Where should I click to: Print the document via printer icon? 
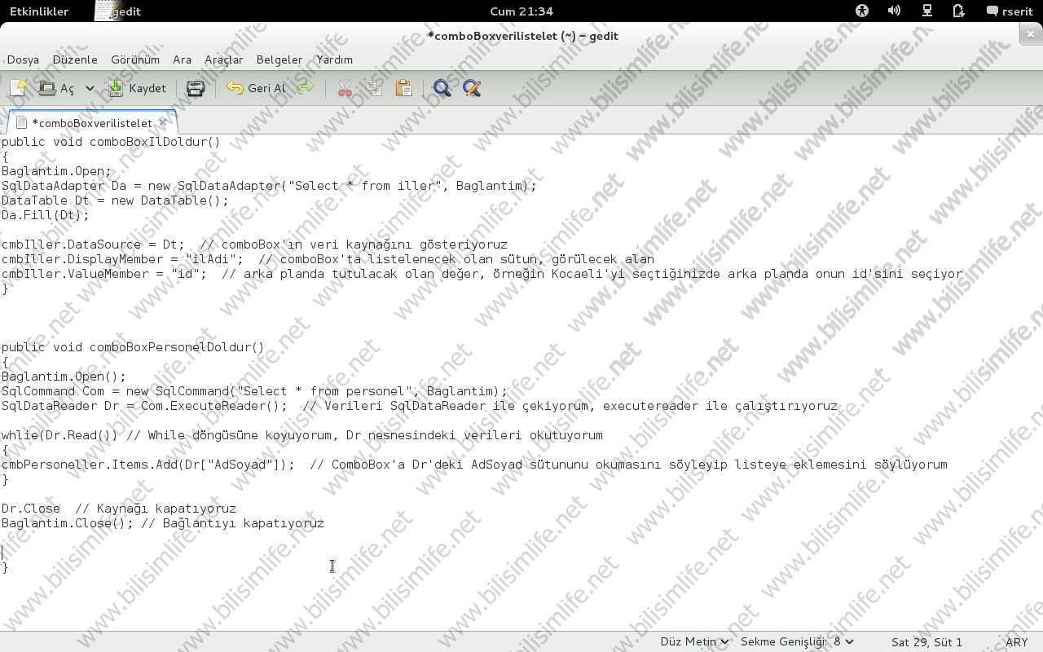click(x=195, y=88)
